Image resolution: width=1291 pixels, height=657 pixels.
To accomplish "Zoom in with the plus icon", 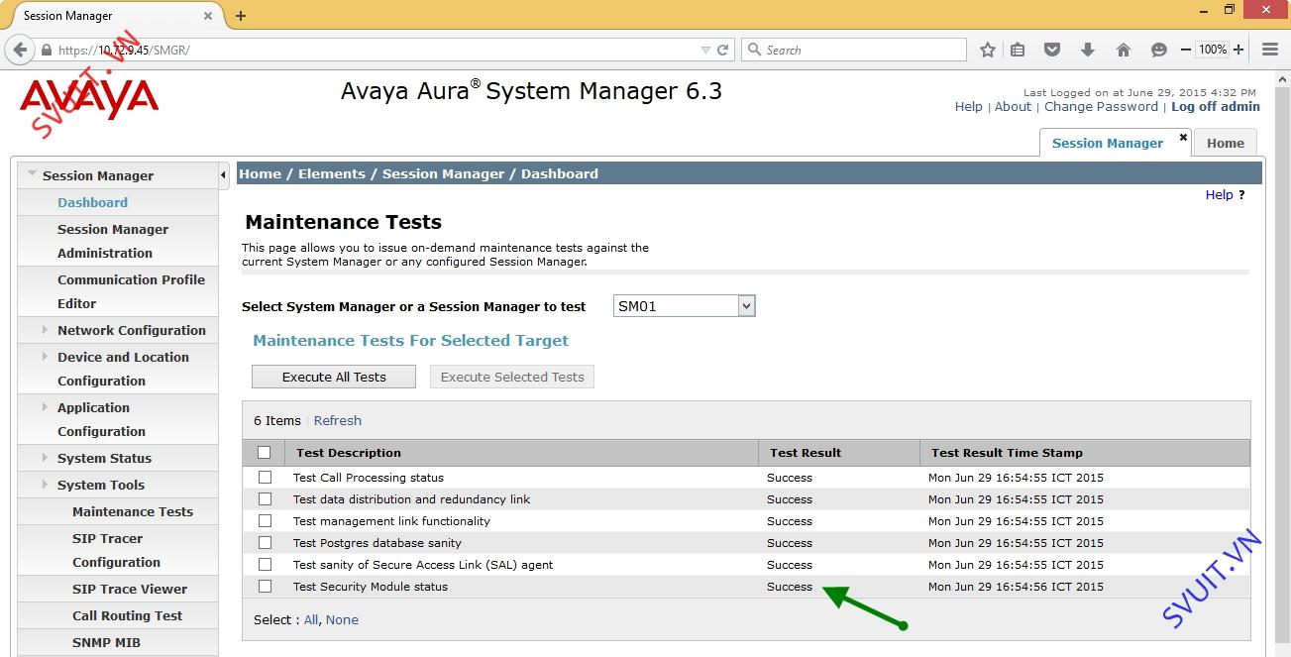I will [1238, 50].
